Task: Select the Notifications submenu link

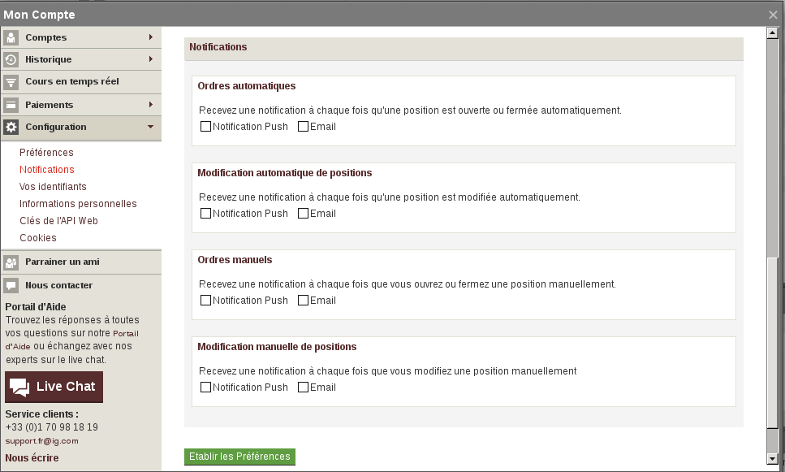Action: [46, 169]
